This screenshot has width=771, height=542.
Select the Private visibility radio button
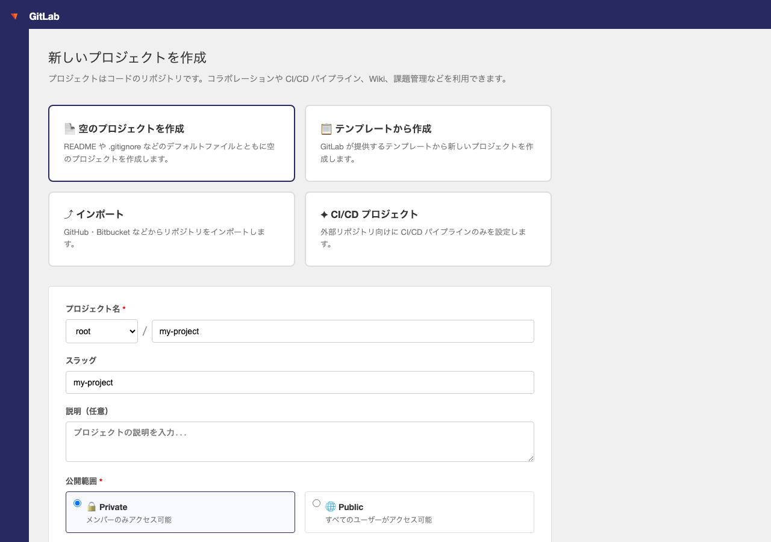tap(77, 503)
